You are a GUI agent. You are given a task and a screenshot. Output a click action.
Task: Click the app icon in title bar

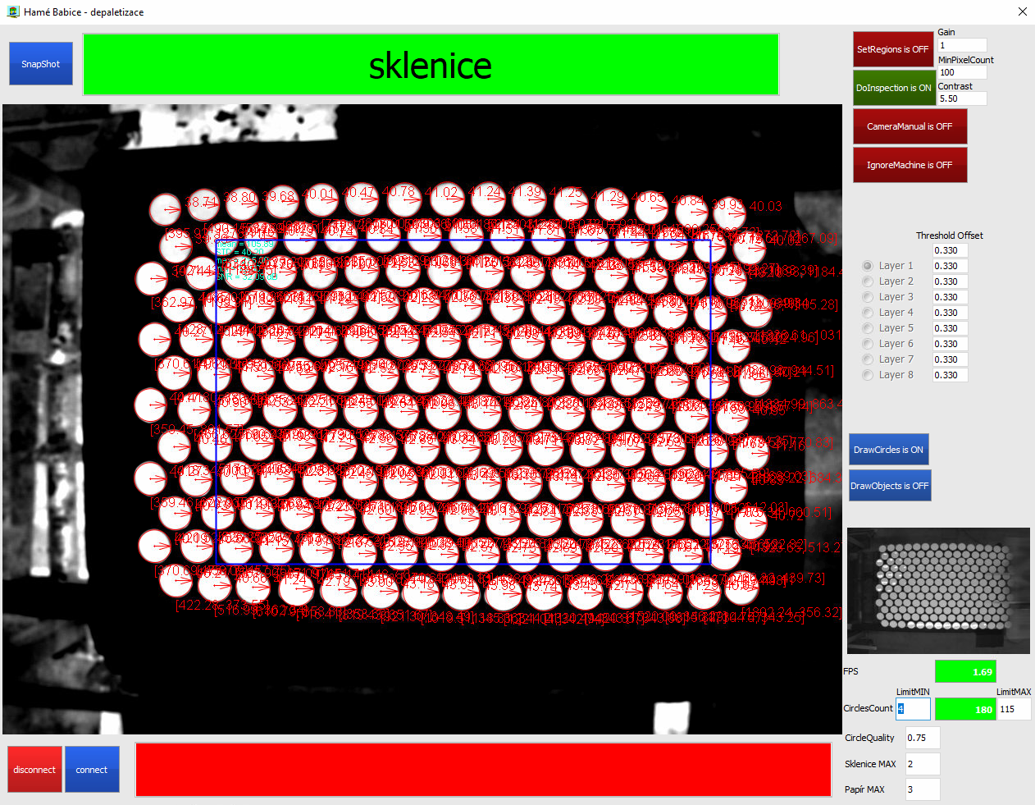point(12,12)
